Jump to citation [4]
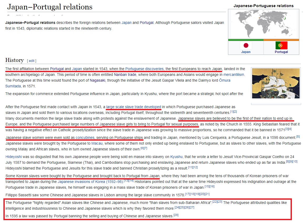This screenshot has width=304, height=222. 290,129
